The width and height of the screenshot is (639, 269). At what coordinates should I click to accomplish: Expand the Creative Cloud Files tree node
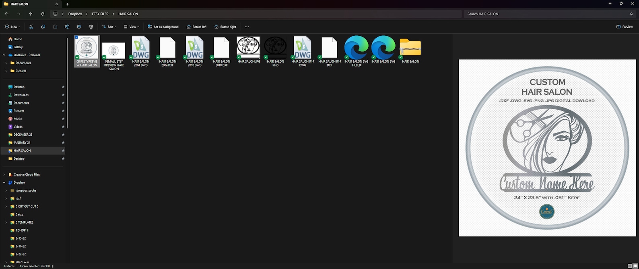click(4, 175)
